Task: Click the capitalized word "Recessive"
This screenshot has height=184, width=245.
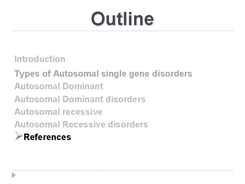Action: (x=85, y=124)
